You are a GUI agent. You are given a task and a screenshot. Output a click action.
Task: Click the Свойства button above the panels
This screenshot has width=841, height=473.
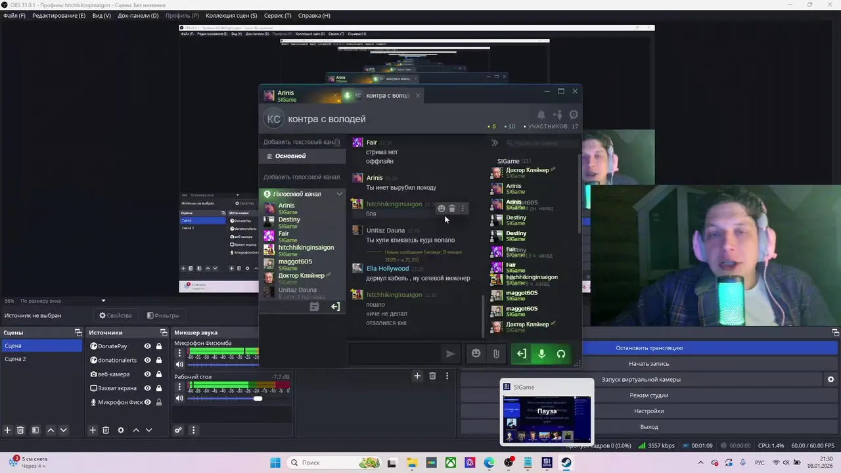click(x=115, y=315)
